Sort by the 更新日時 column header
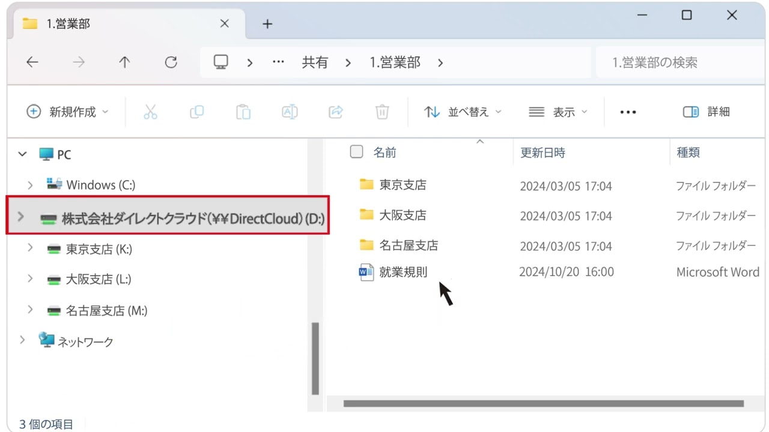Image resolution: width=769 pixels, height=432 pixels. pos(543,152)
